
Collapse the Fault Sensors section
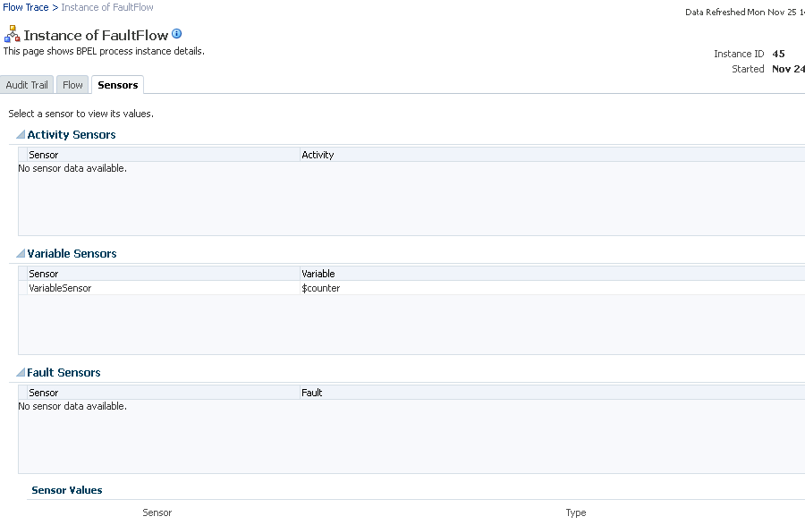21,373
